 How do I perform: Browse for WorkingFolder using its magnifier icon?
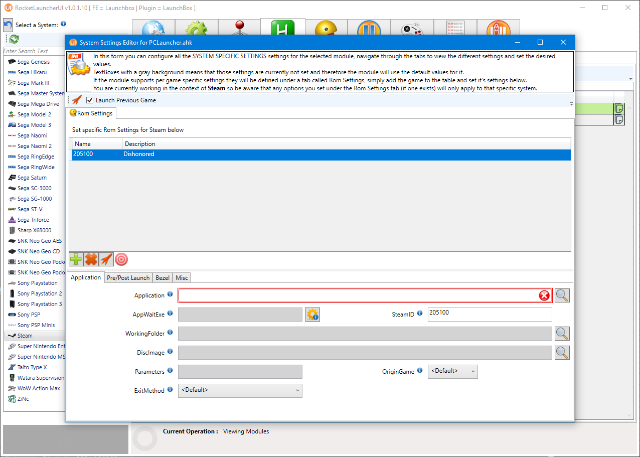pos(562,334)
